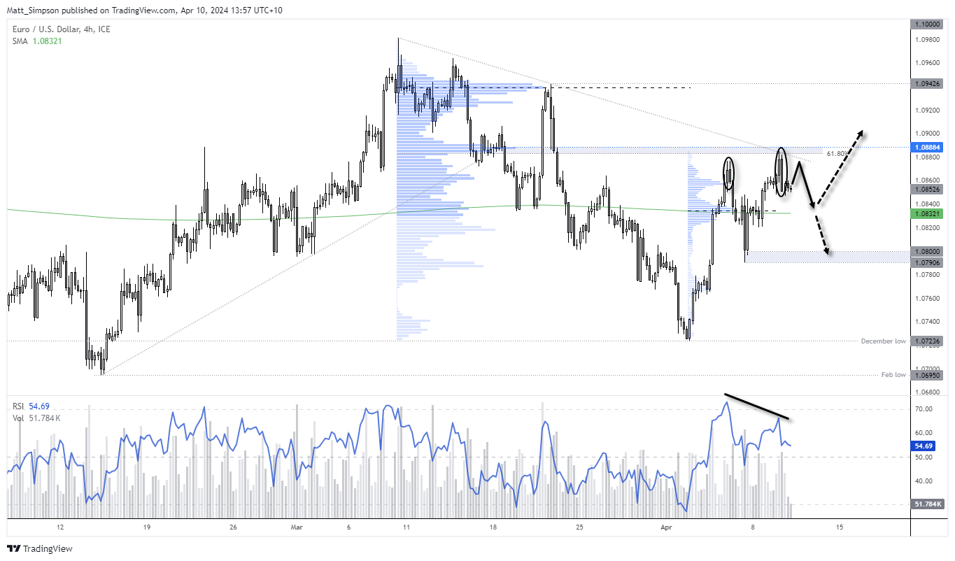Click the '12' date label on time axis
955x561 pixels.
pos(60,526)
